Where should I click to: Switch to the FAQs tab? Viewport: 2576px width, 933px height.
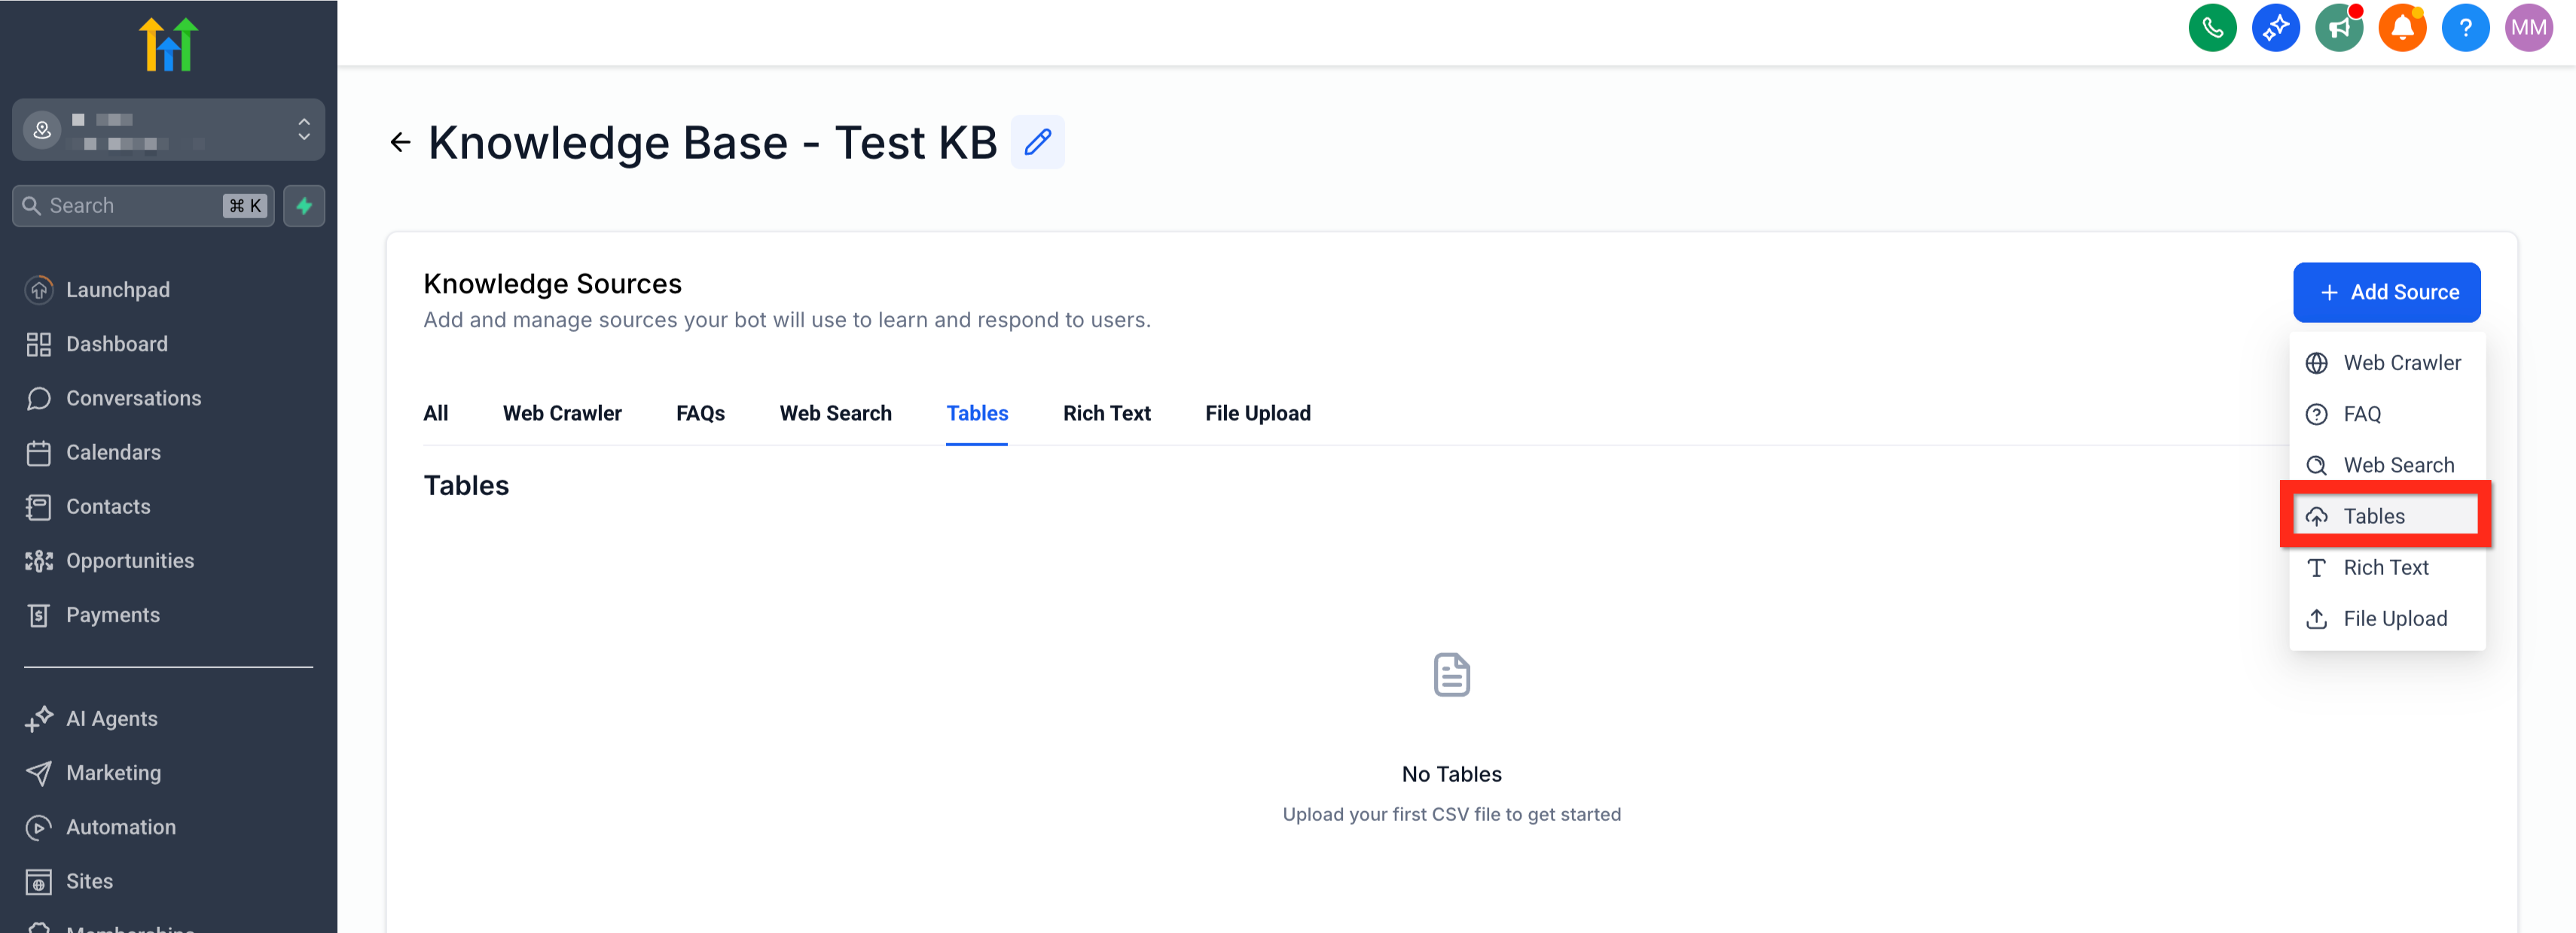[700, 414]
